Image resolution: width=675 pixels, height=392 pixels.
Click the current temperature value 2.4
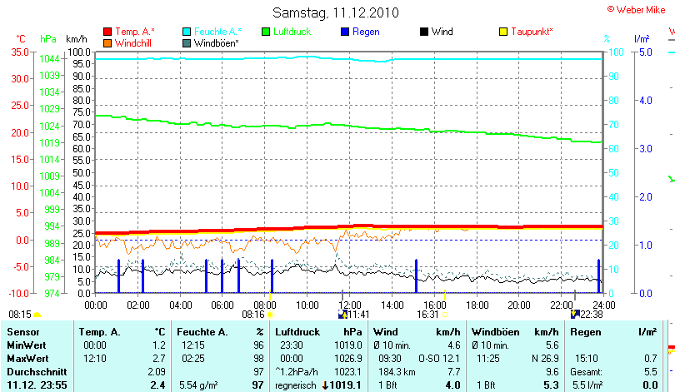click(x=158, y=385)
